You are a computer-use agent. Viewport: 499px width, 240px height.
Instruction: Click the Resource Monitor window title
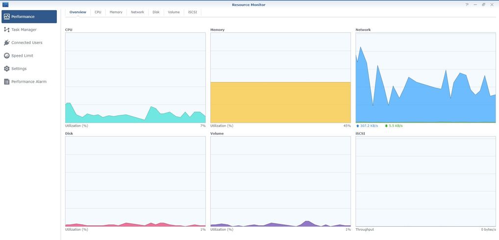249,5
